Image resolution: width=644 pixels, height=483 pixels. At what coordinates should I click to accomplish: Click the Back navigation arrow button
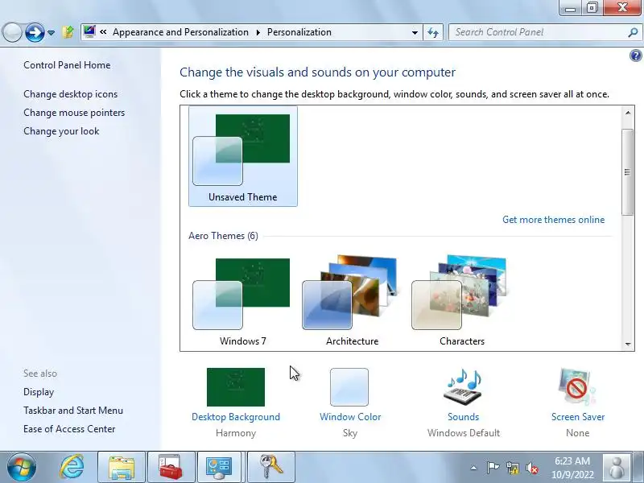coord(12,32)
